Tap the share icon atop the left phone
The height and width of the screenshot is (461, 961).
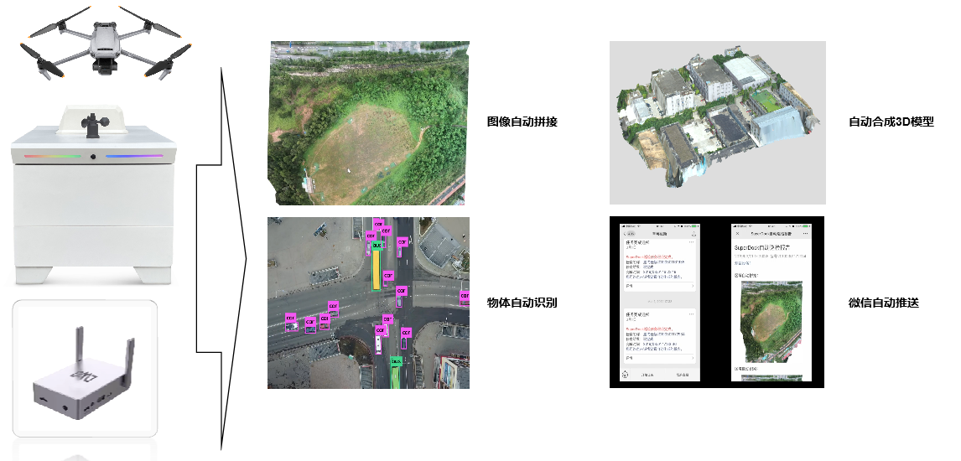(693, 232)
